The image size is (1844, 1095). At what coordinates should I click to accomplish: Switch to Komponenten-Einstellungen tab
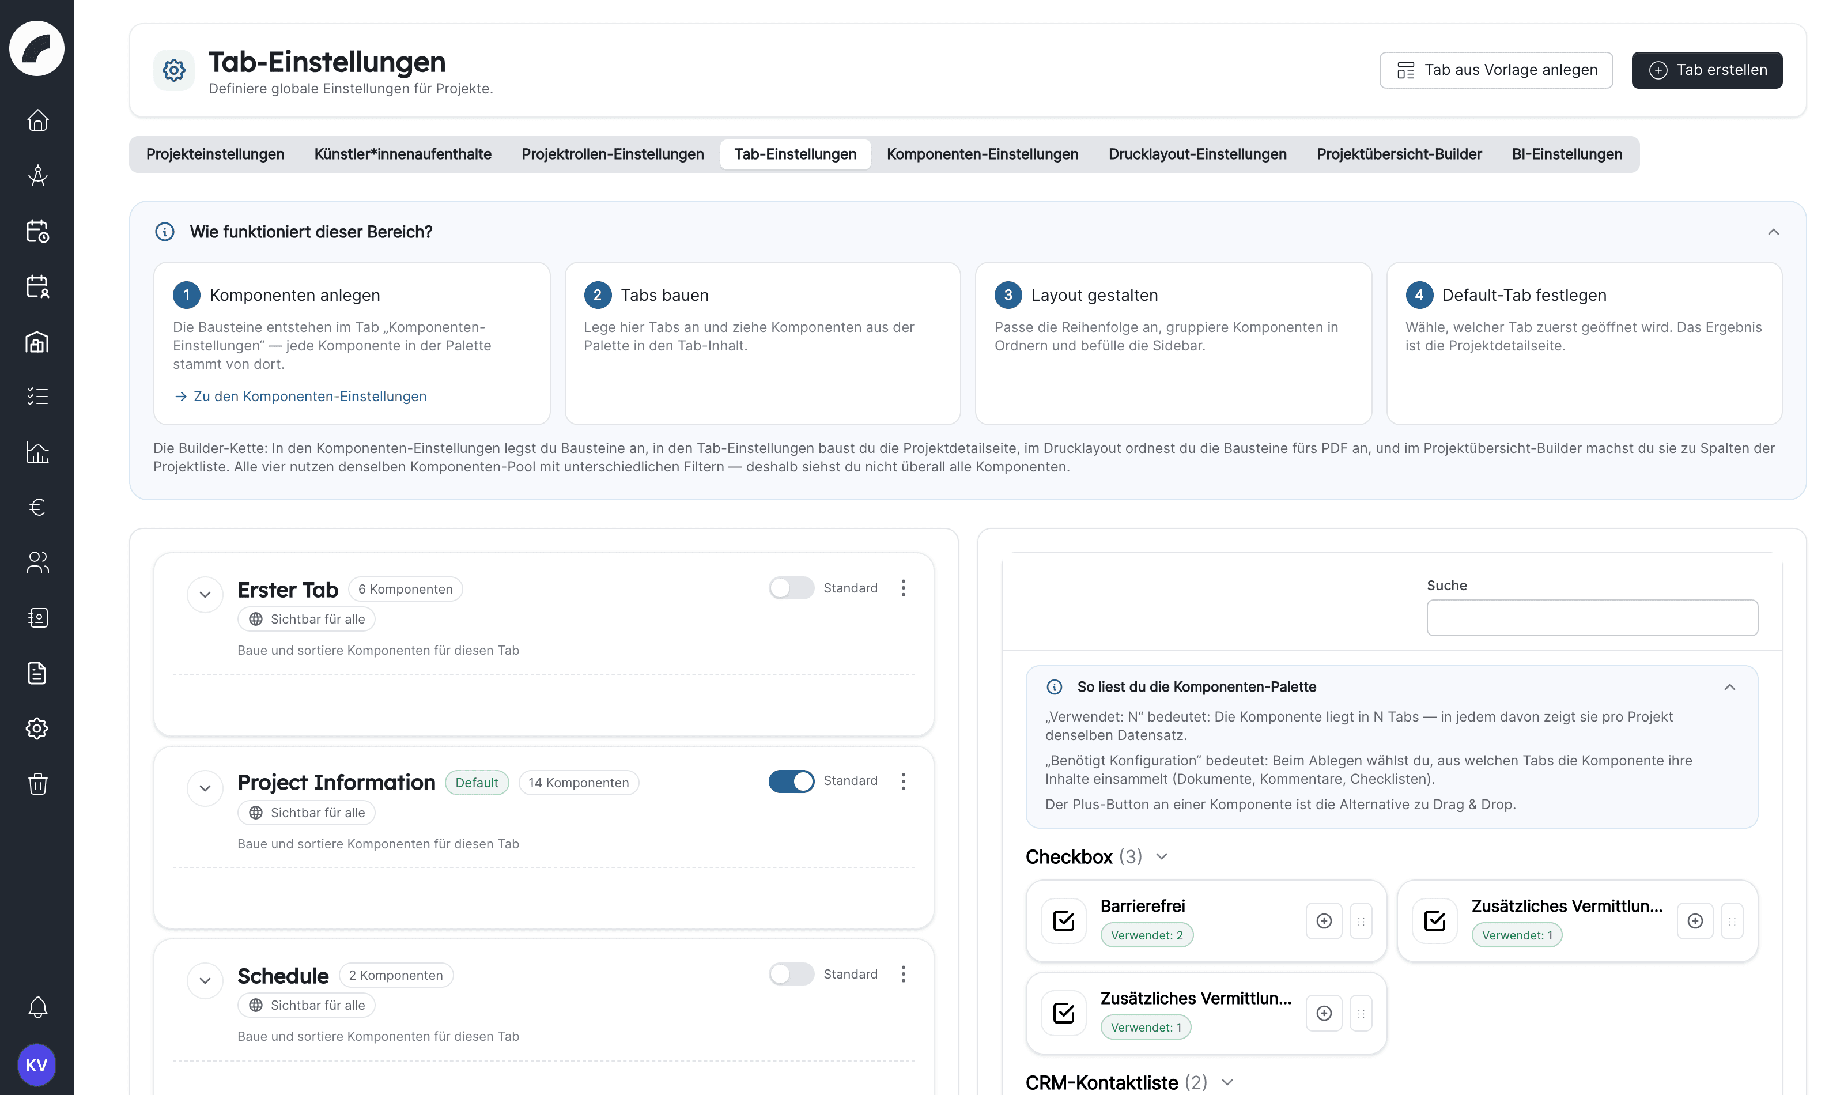click(x=982, y=154)
